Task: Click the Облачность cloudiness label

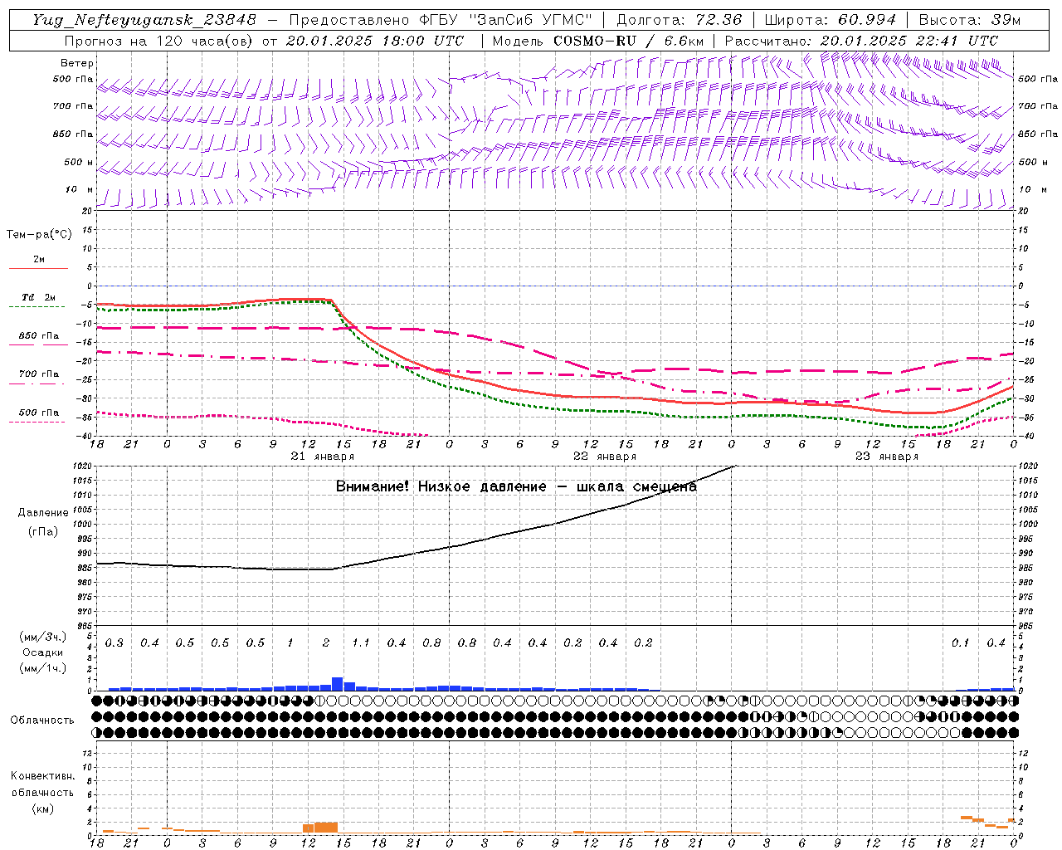Action: point(42,721)
